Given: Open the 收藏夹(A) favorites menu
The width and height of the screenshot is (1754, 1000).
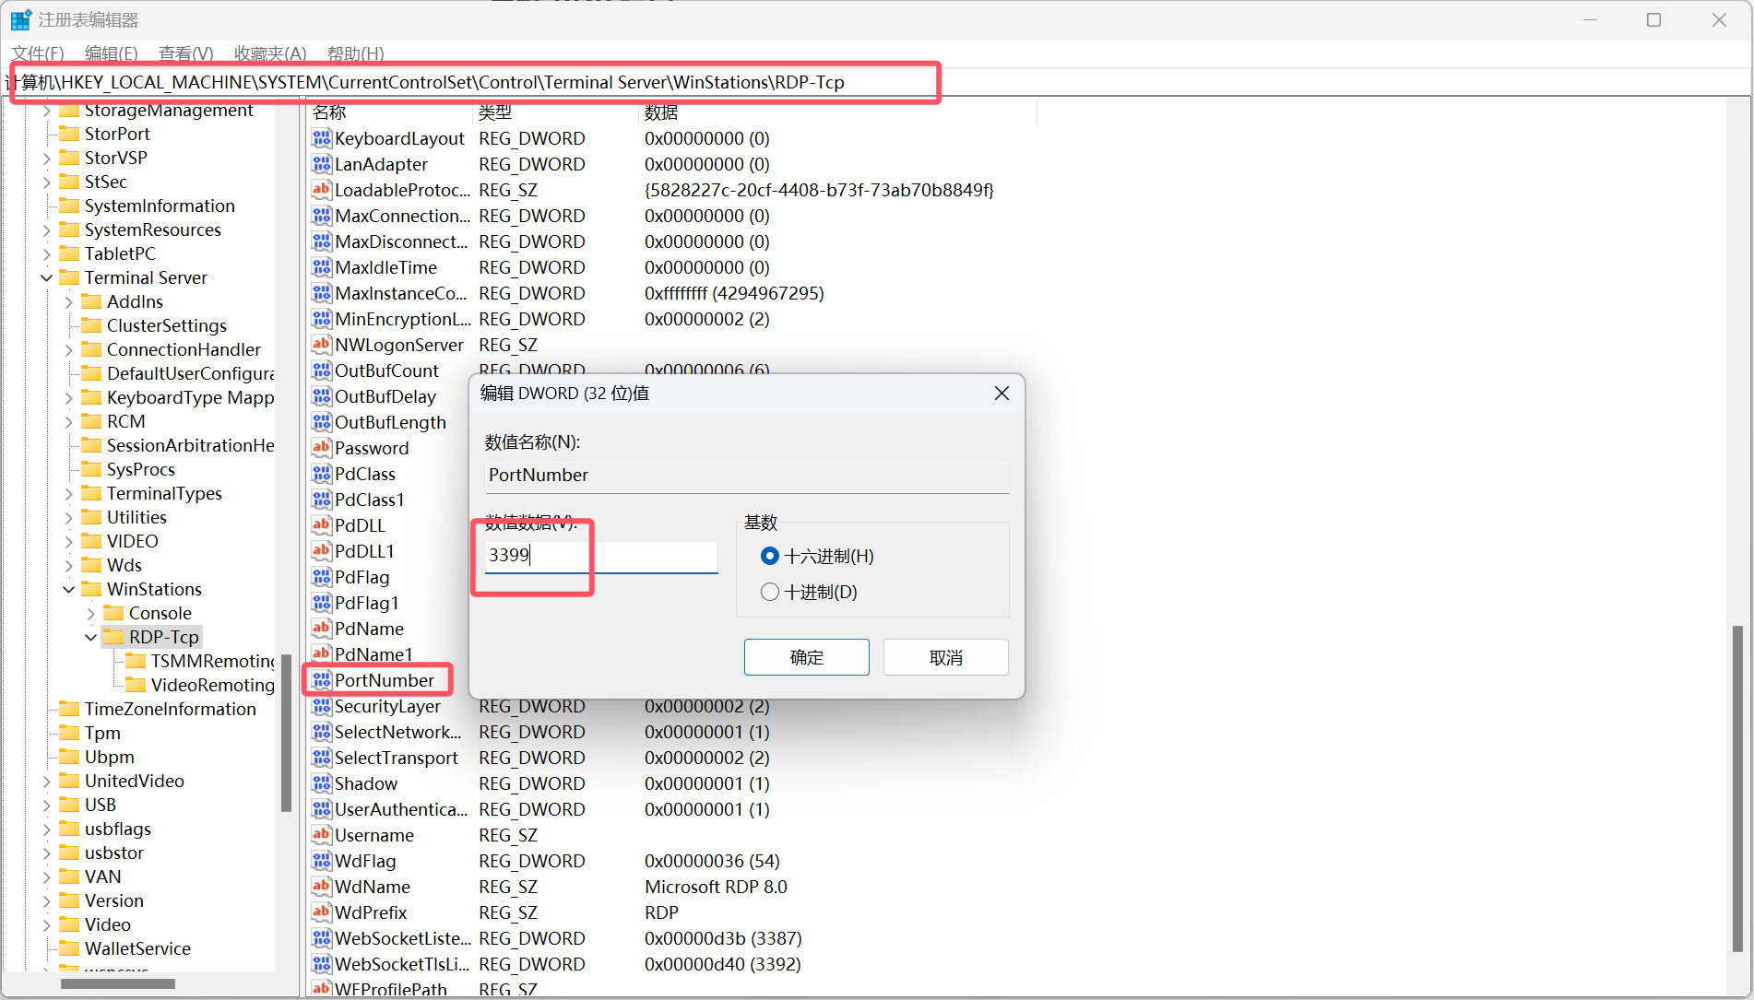Looking at the screenshot, I should 269,53.
